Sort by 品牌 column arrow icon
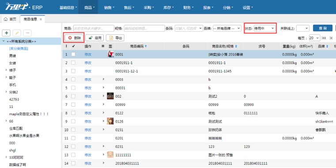Image resolution: width=336 pixels, height=168 pixels. (x=327, y=46)
